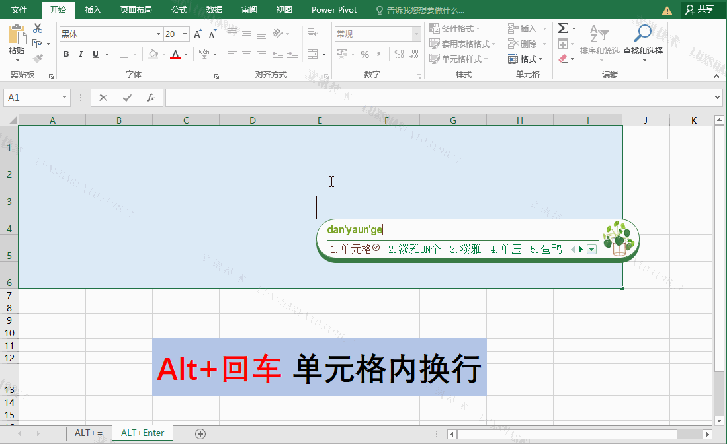The width and height of the screenshot is (727, 444).
Task: Switch to the 插入 ribbon tab
Action: tap(92, 9)
